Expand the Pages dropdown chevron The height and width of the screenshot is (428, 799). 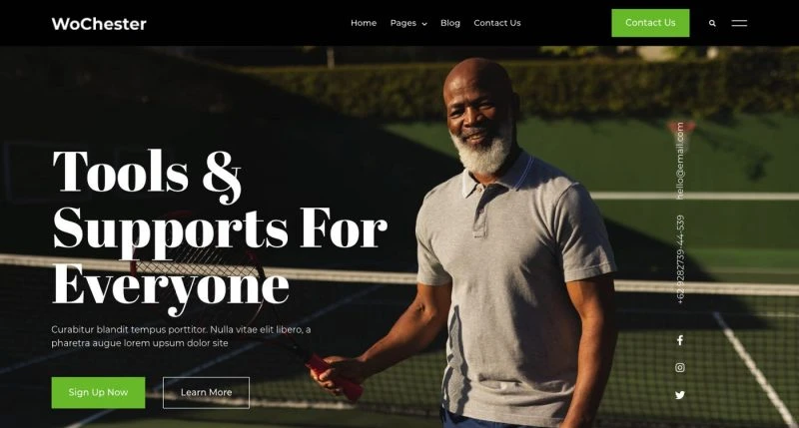(424, 24)
